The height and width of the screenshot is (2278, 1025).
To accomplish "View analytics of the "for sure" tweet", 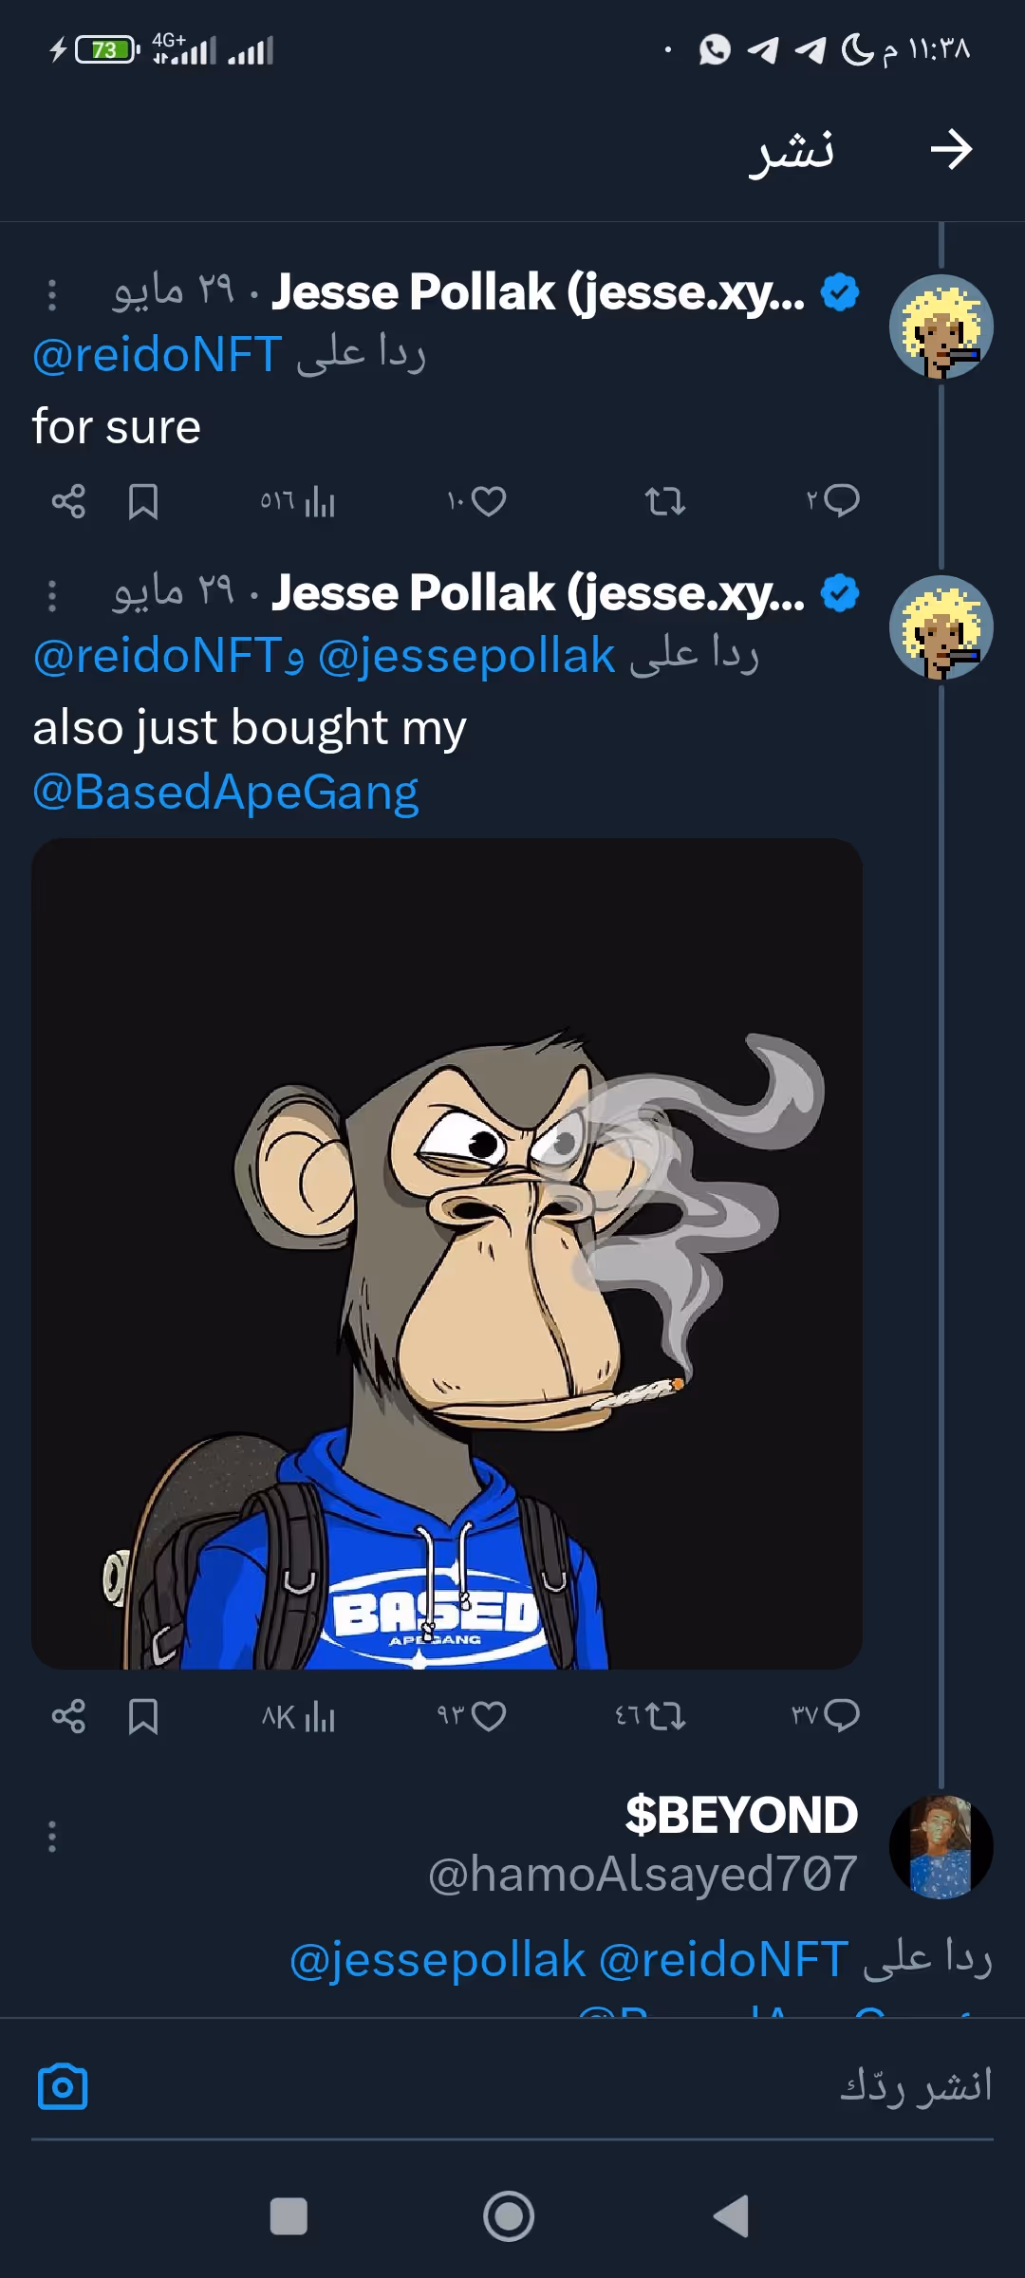I will coord(319,501).
